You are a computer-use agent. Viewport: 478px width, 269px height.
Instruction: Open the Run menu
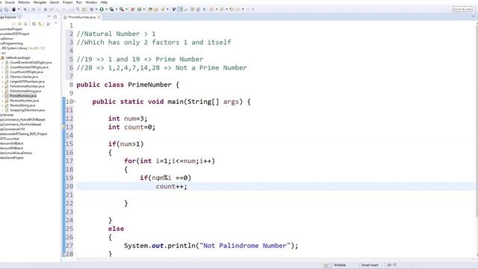coord(78,2)
